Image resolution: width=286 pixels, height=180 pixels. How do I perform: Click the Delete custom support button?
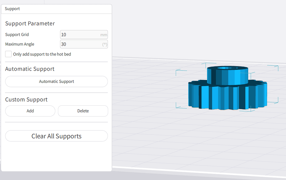(83, 111)
